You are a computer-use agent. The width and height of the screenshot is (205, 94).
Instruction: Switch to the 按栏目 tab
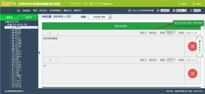tap(28, 17)
